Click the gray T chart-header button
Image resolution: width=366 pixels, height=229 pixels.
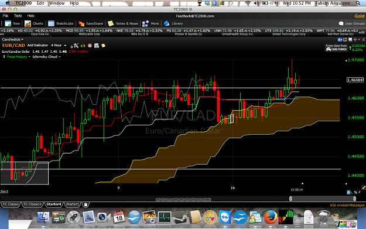[345, 40]
